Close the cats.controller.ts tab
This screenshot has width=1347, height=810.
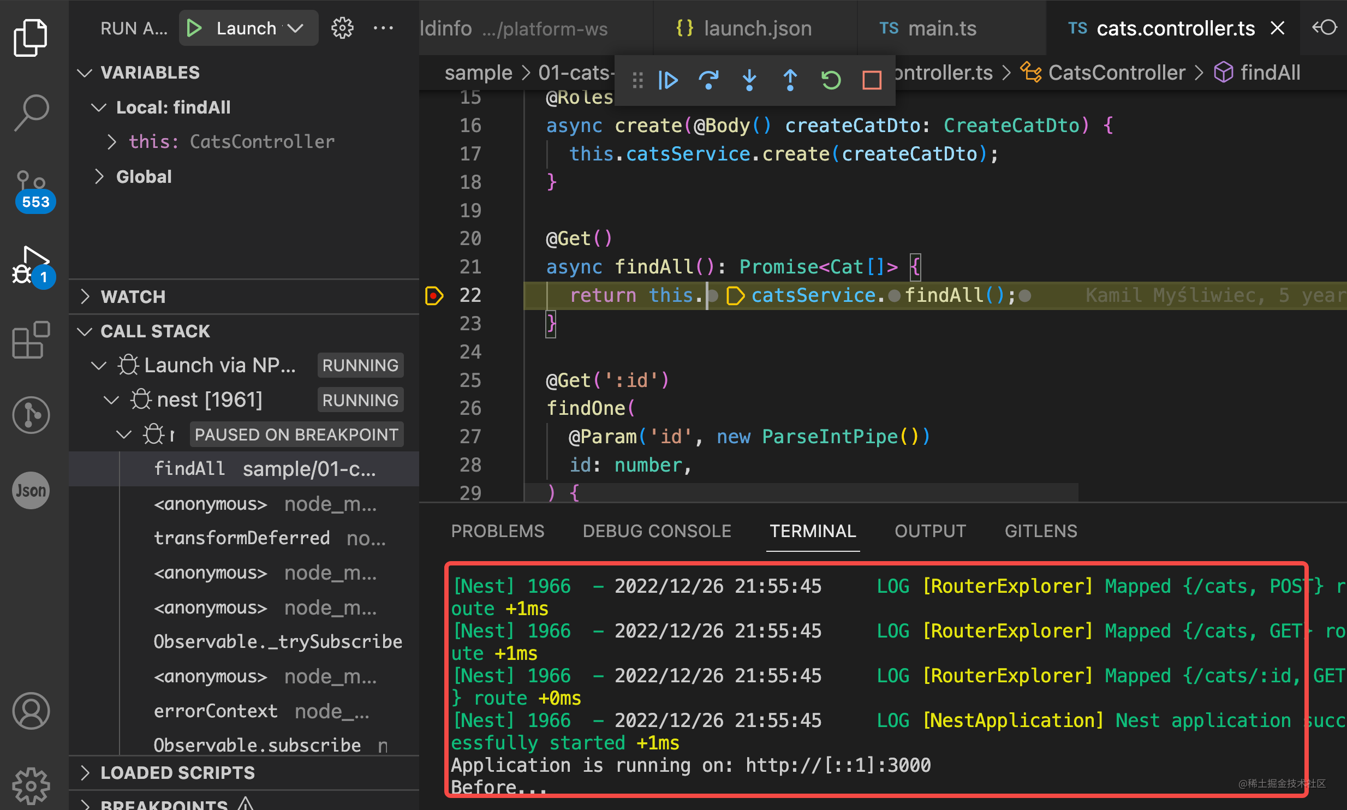tap(1277, 28)
